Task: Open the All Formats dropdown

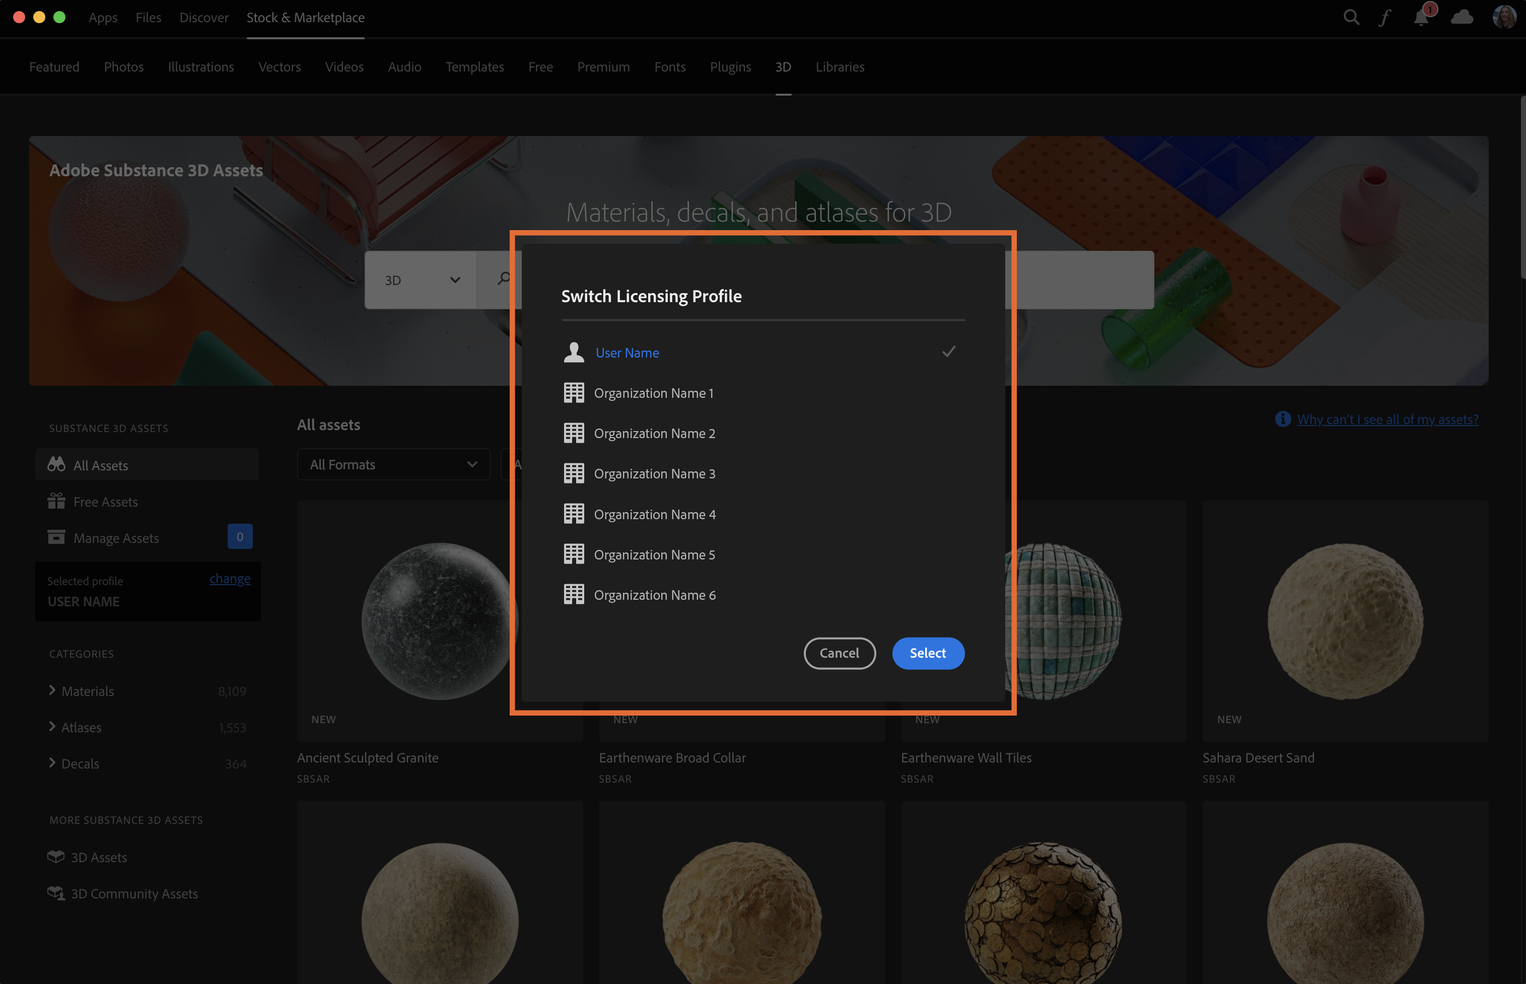Action: click(393, 464)
